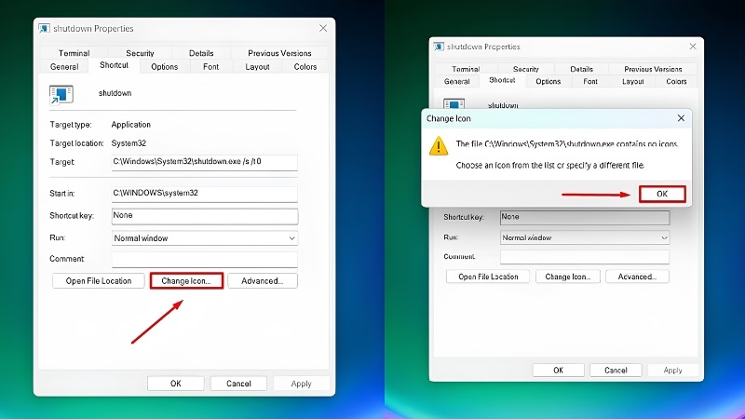Viewport: 745px width, 419px height.
Task: Switch to General tab in right window
Action: [x=457, y=81]
